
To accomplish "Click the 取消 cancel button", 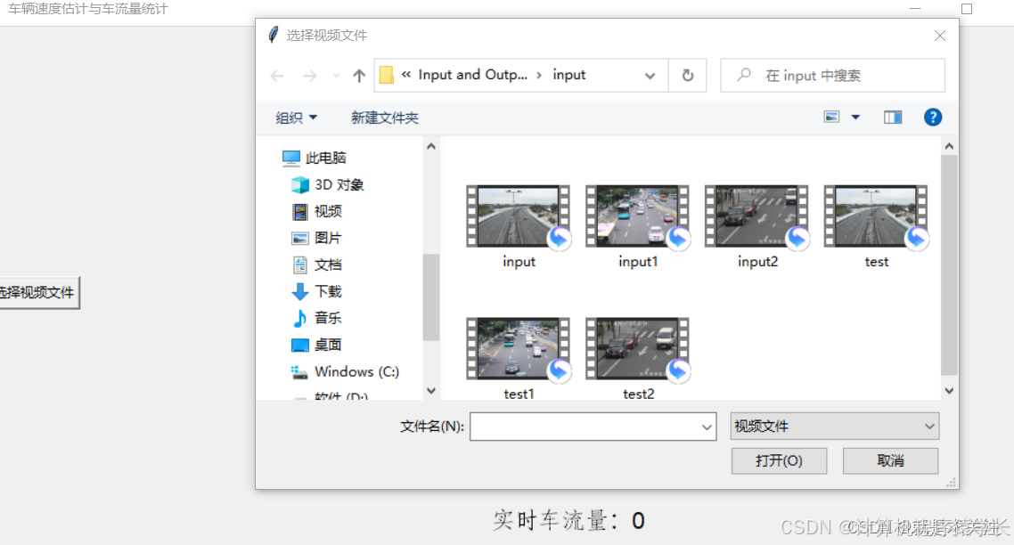I will [890, 460].
